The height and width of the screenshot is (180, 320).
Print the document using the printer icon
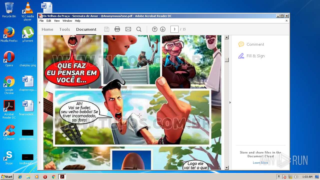[117, 29]
